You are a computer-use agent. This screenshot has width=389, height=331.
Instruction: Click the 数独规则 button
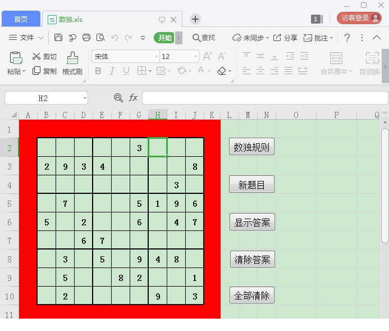pos(251,147)
